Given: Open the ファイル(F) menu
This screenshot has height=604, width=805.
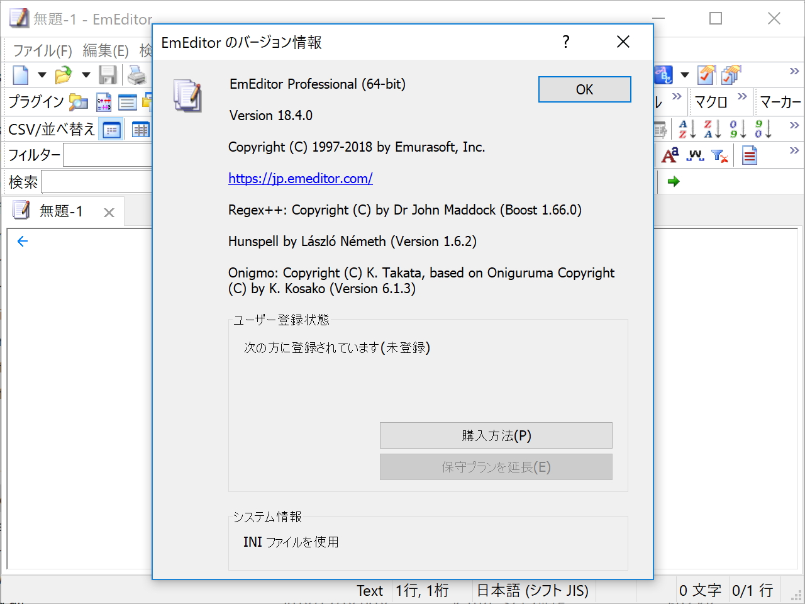Looking at the screenshot, I should click(42, 50).
